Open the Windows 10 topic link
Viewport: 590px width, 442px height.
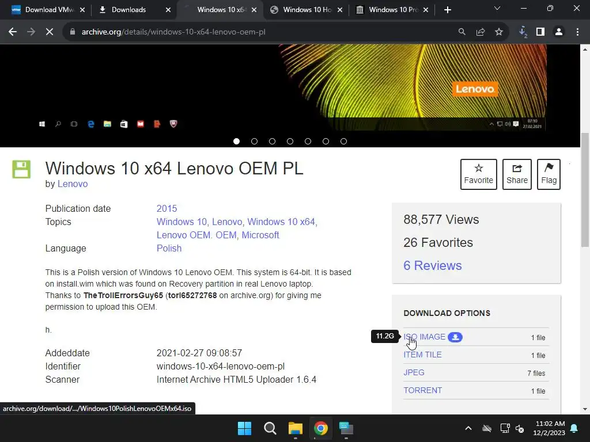click(181, 222)
